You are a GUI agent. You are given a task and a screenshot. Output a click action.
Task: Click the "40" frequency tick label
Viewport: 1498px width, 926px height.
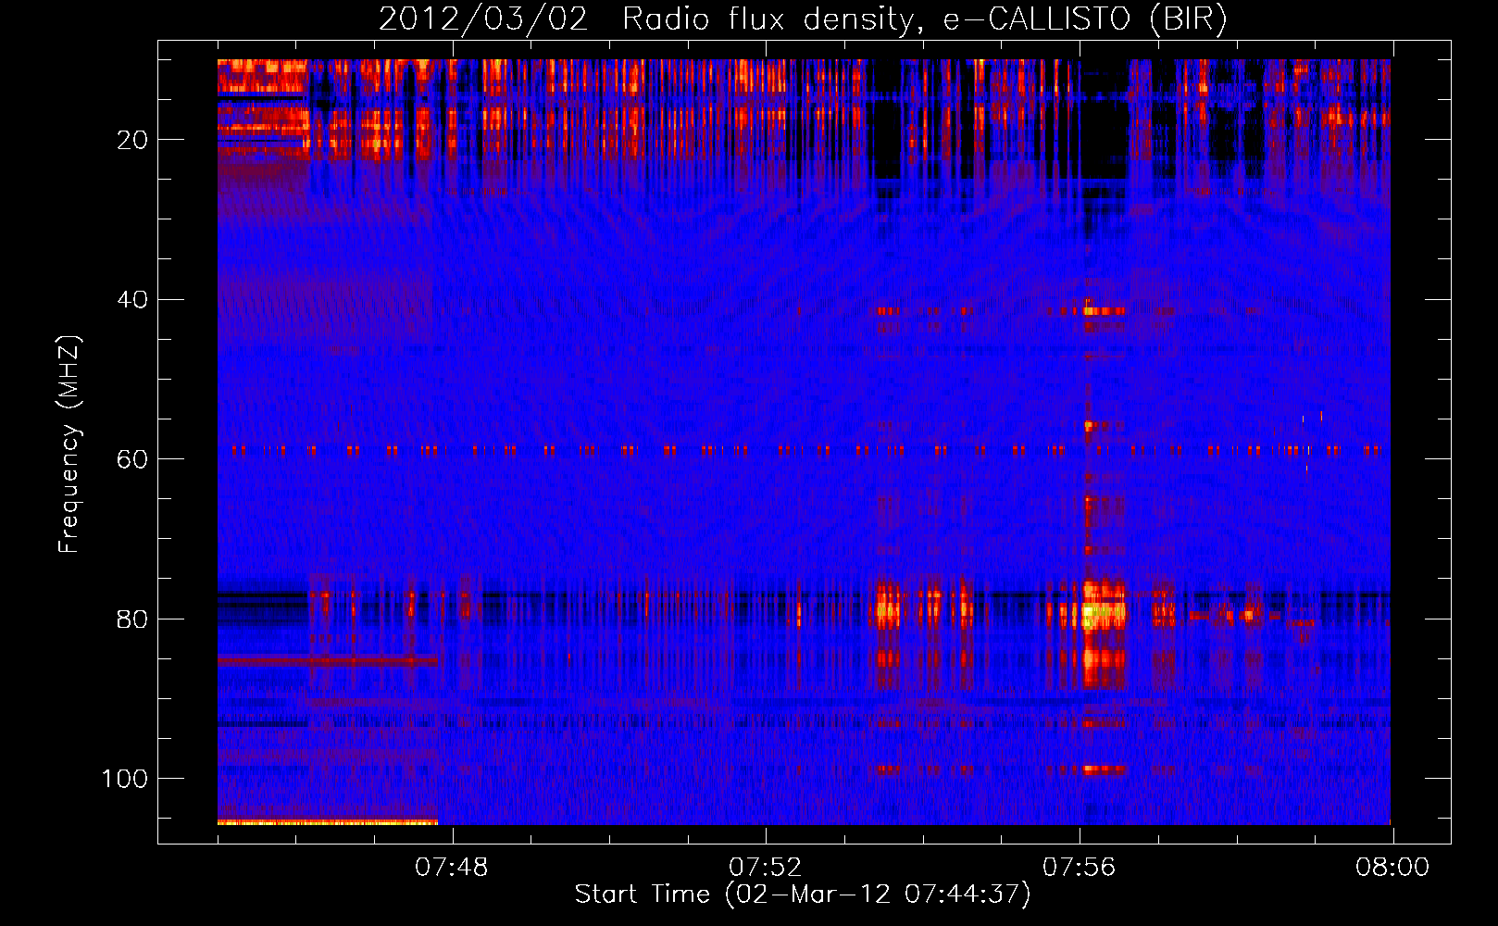[x=132, y=300]
